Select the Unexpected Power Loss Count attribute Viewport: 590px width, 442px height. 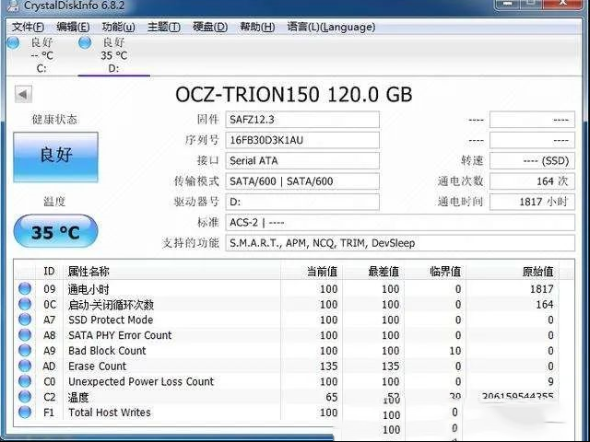coord(141,381)
